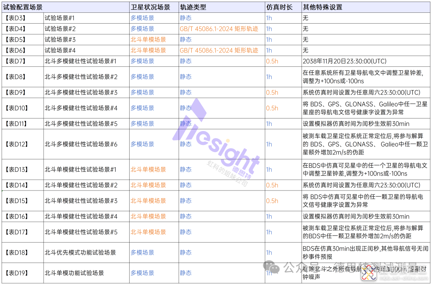Select the 【表D7】 cell
This screenshot has height=285, width=432.
click(22, 61)
